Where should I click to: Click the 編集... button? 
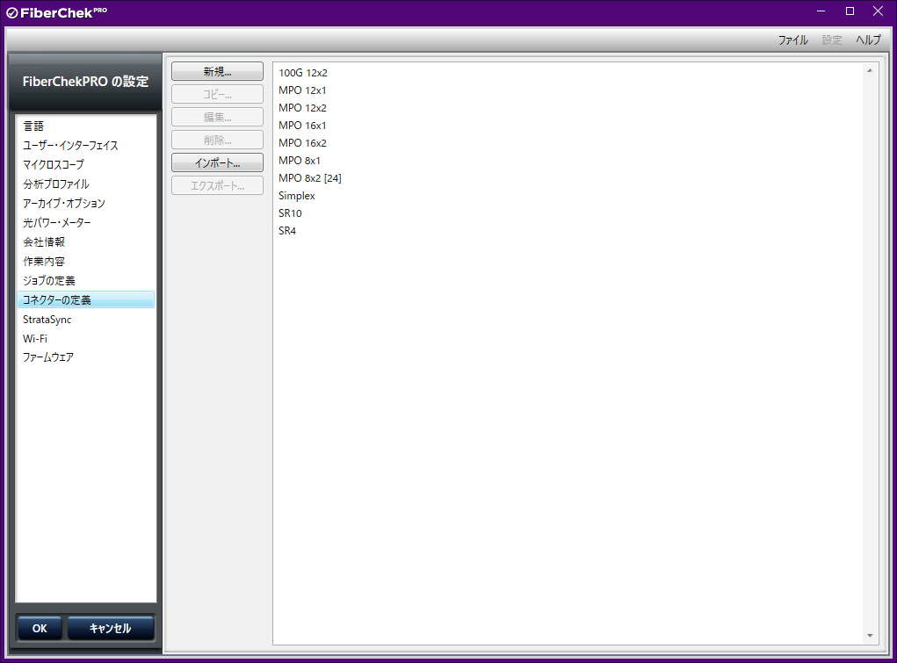[217, 118]
